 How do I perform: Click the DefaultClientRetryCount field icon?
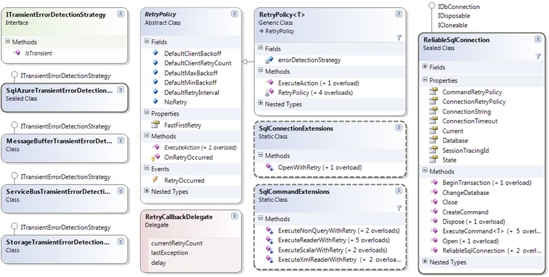coord(156,63)
